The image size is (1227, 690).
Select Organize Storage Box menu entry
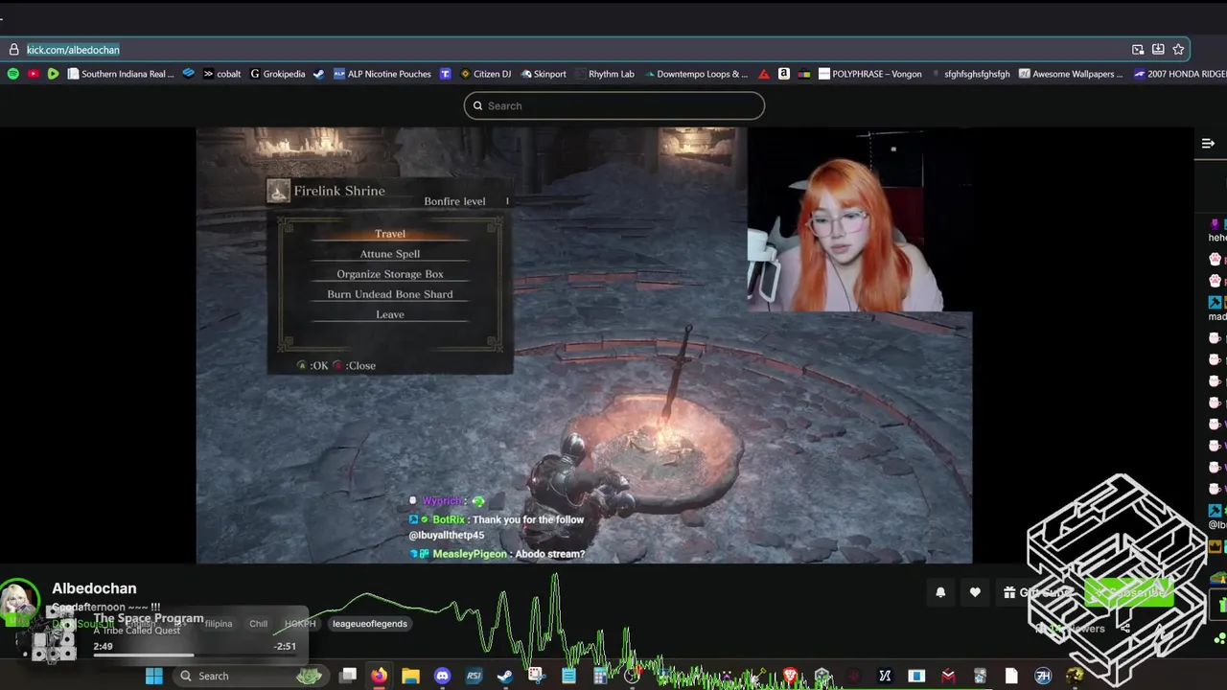click(x=390, y=274)
